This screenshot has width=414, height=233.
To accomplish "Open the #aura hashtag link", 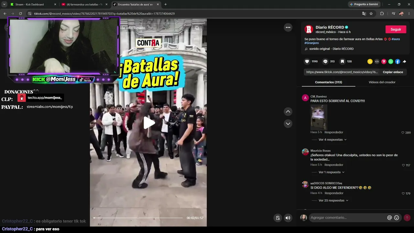I will click(396, 39).
